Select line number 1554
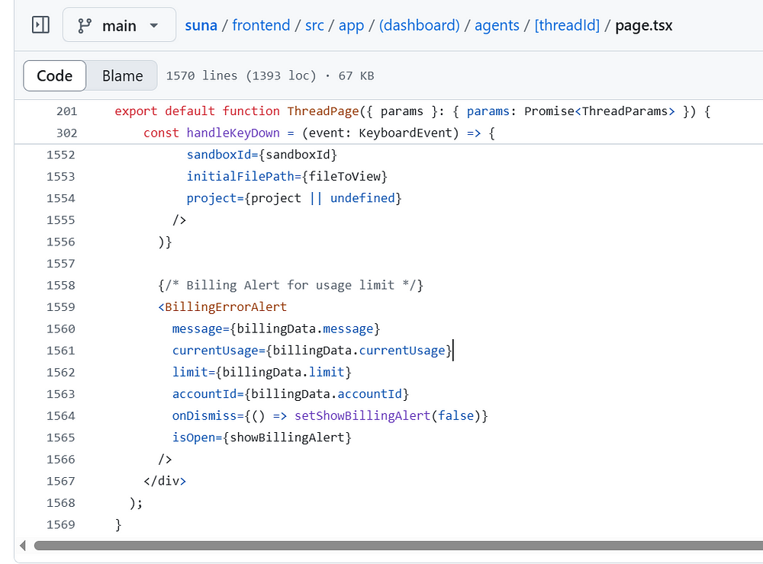Image resolution: width=763 pixels, height=564 pixels. [x=61, y=198]
